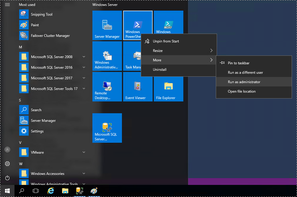Click the letter M section header

point(20,47)
